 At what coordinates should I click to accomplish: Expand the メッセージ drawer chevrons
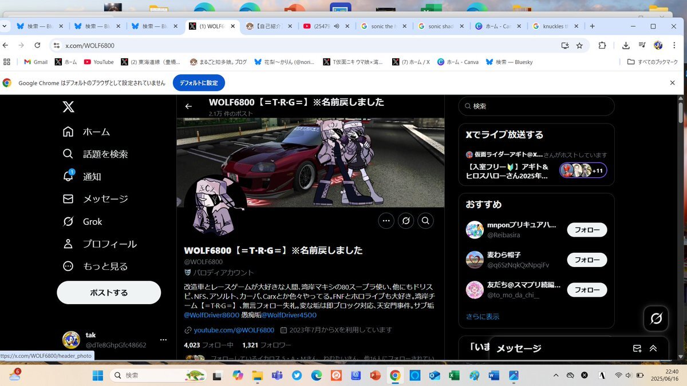[x=653, y=348]
